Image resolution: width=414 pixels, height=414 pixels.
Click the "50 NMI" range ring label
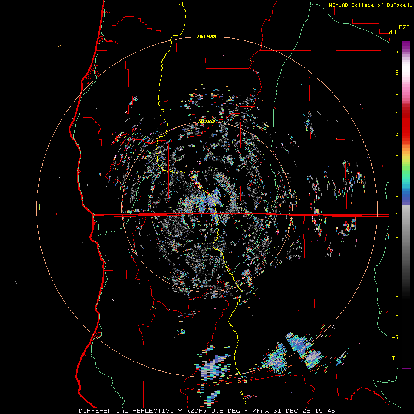[207, 121]
